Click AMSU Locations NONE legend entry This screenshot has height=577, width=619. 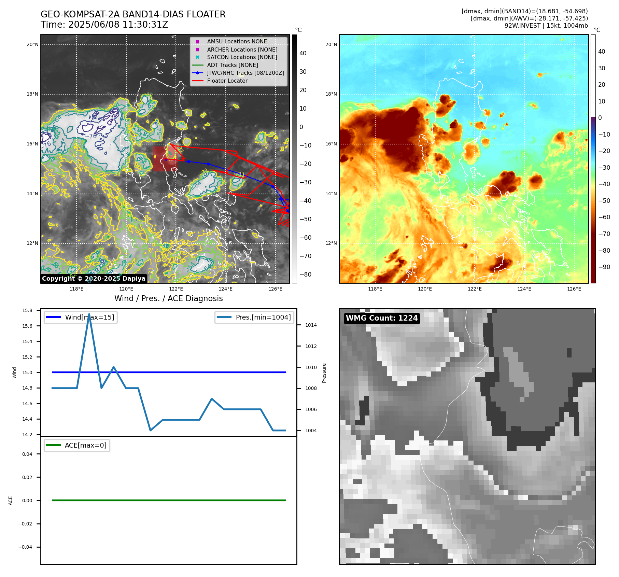point(237,41)
